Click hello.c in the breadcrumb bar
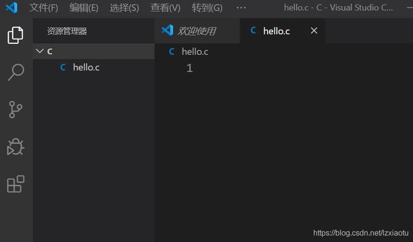This screenshot has height=242, width=413. (x=195, y=51)
